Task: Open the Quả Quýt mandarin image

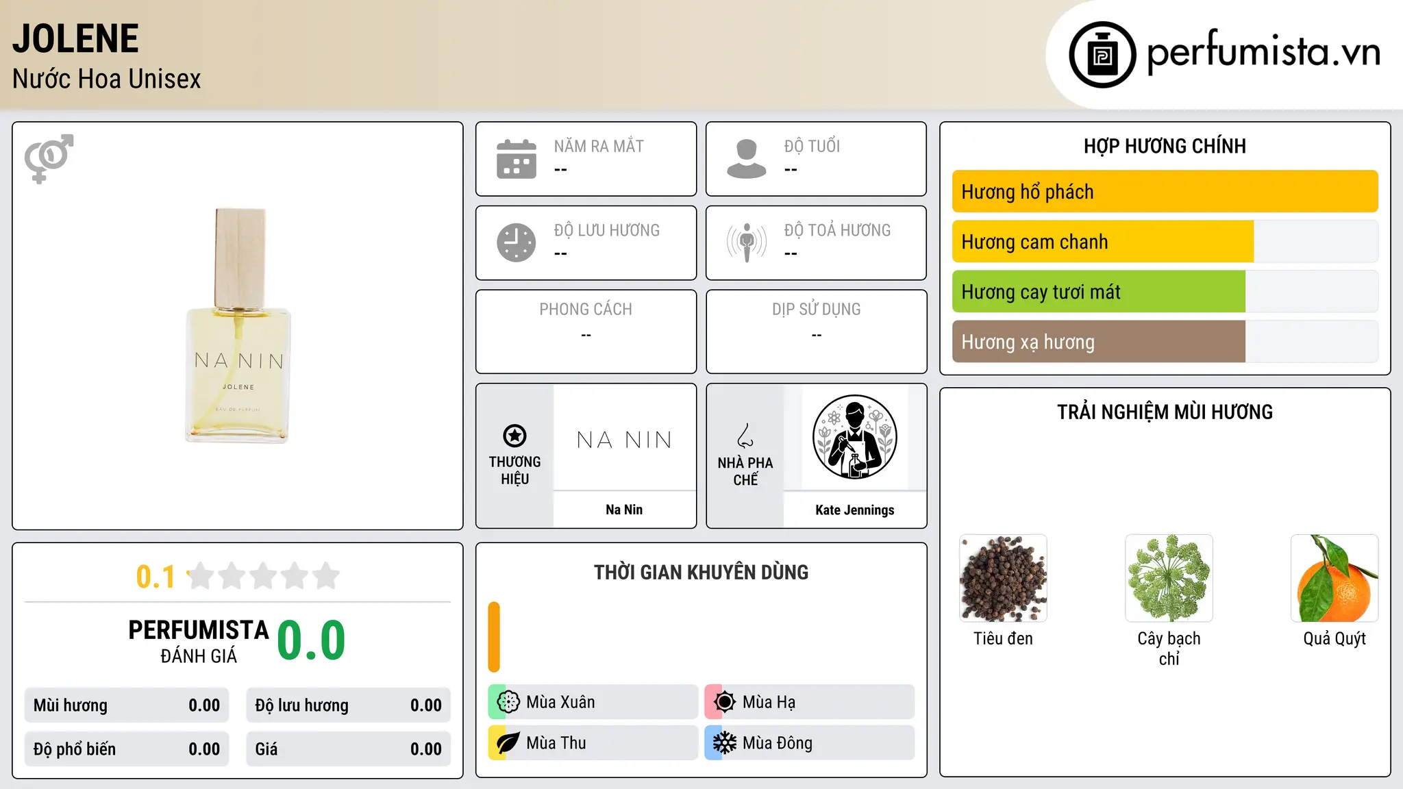Action: point(1334,578)
